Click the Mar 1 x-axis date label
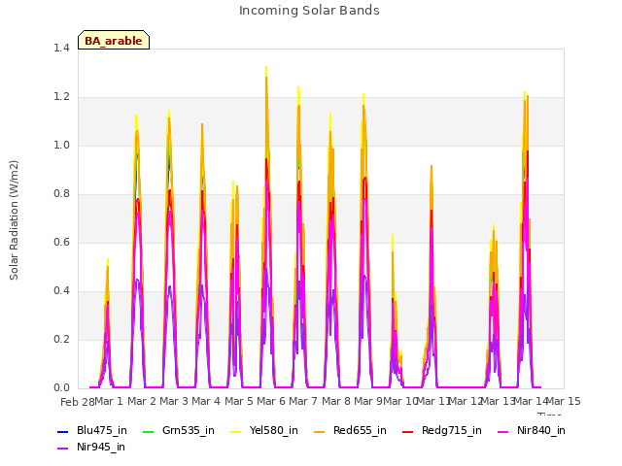This screenshot has height=466, width=622. click(x=109, y=402)
